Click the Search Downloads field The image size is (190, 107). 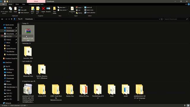(x=176, y=19)
